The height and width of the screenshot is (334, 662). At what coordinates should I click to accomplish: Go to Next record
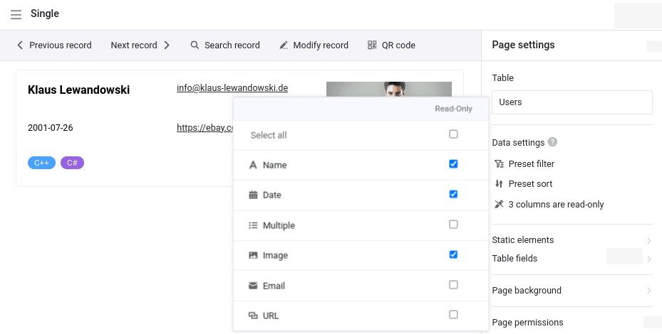140,45
